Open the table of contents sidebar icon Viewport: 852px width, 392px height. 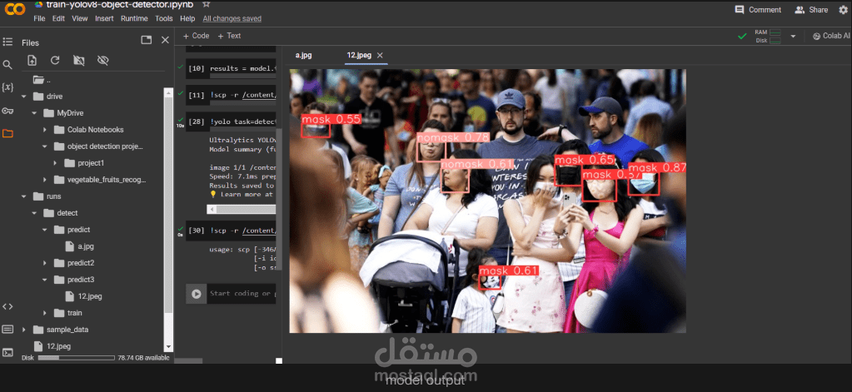(x=7, y=42)
